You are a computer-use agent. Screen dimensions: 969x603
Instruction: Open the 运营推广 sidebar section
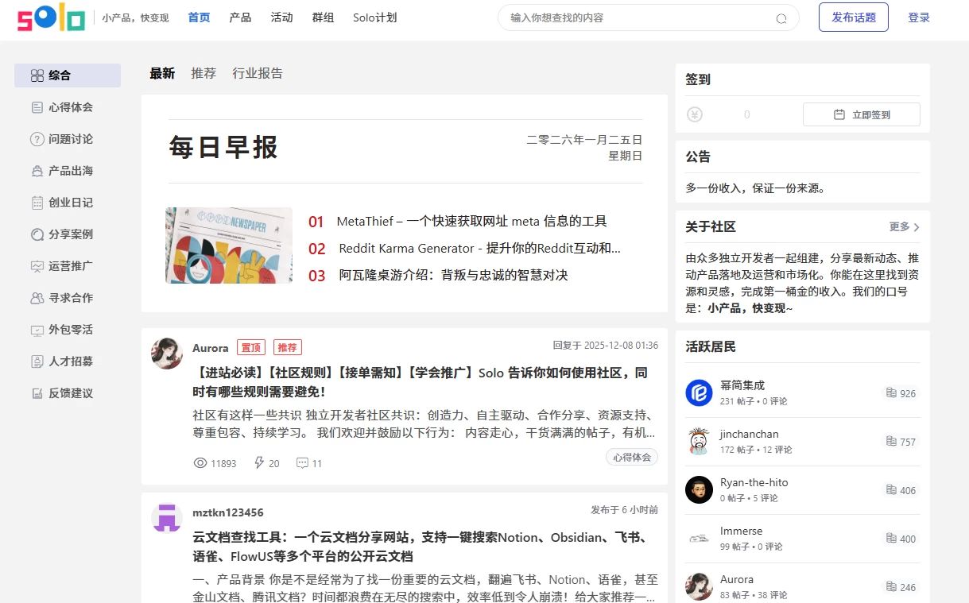pos(70,266)
